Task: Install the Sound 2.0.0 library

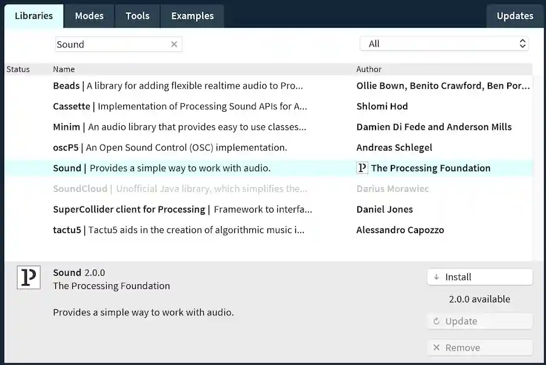Action: (480, 277)
